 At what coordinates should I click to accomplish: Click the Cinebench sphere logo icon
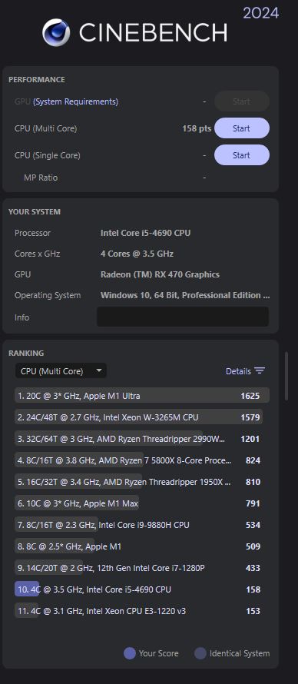point(56,32)
